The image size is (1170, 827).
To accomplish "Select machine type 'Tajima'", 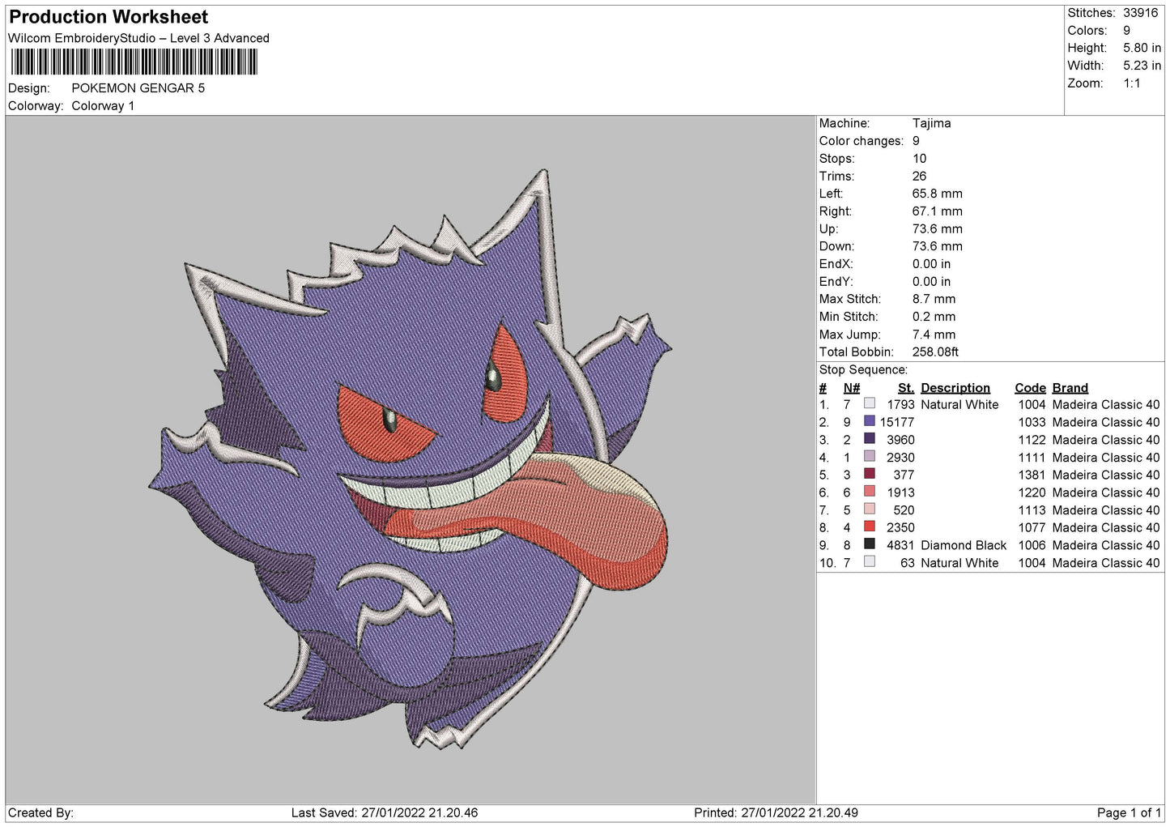I will pos(931,123).
